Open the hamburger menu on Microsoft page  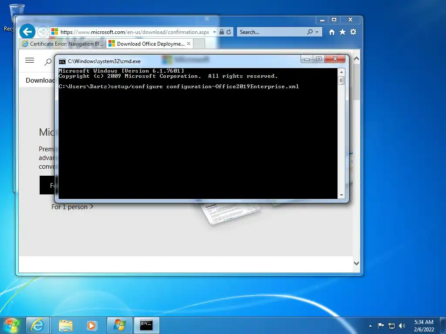[30, 60]
